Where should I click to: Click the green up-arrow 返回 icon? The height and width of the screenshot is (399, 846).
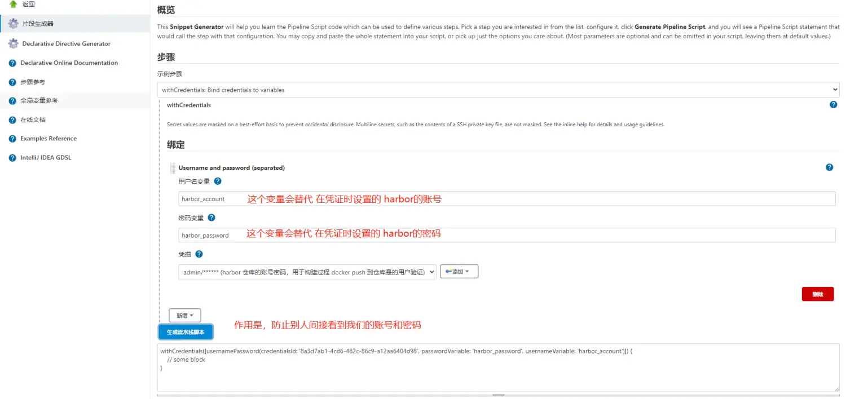(x=13, y=4)
